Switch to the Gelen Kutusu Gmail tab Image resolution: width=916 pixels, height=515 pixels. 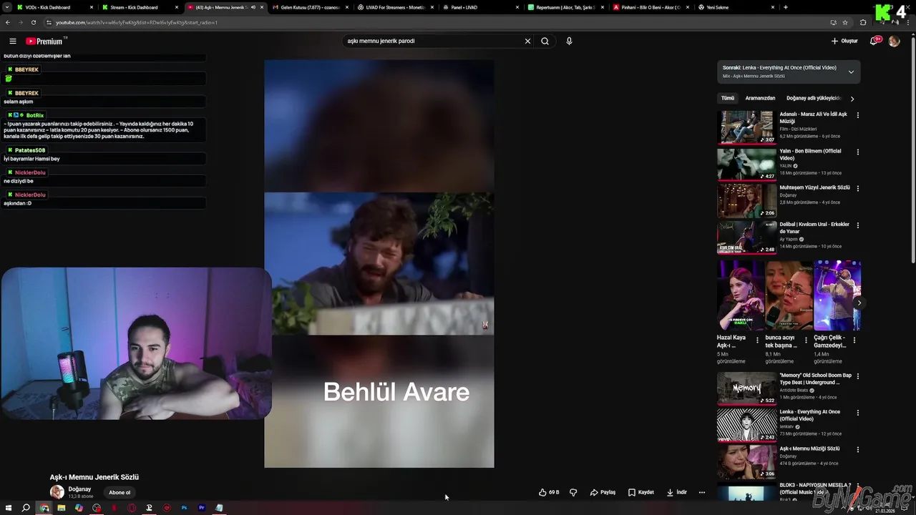point(309,7)
